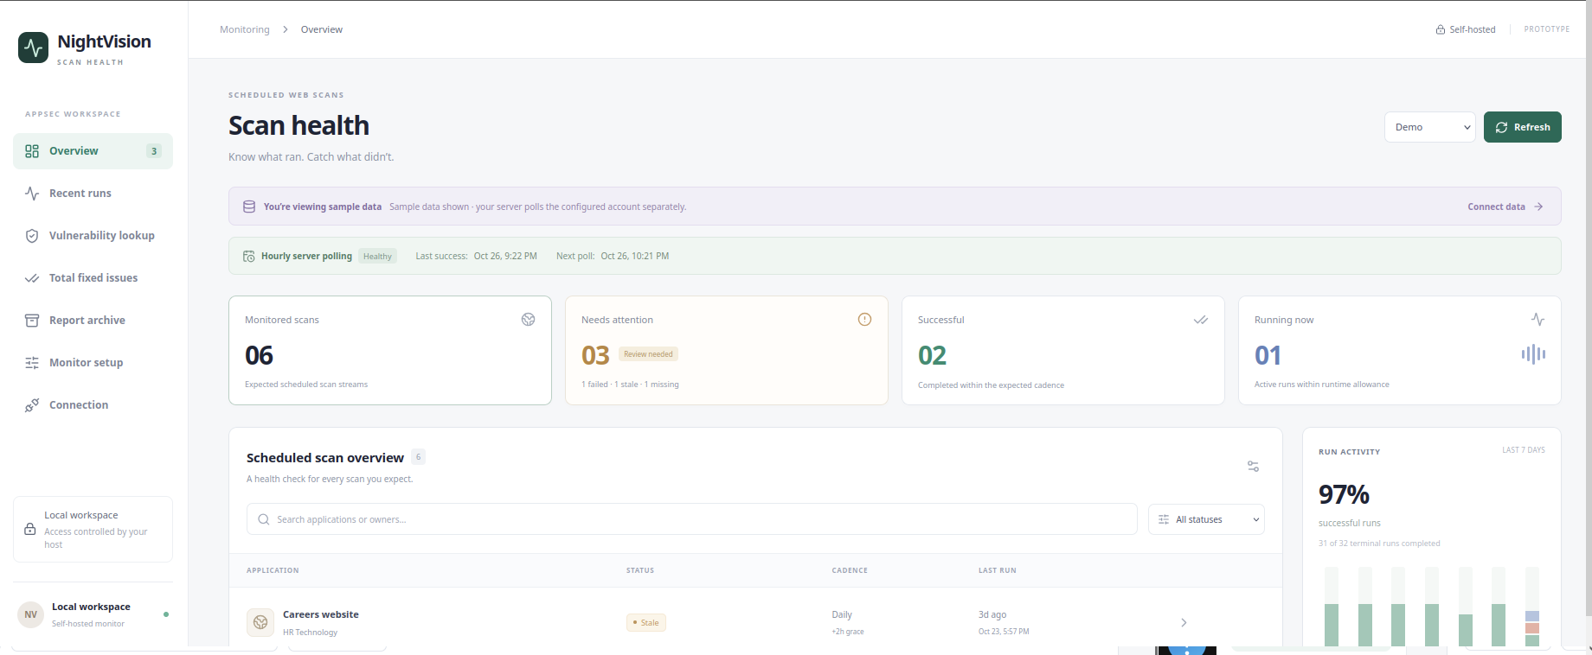
Task: Click the Refresh button
Action: coord(1522,127)
